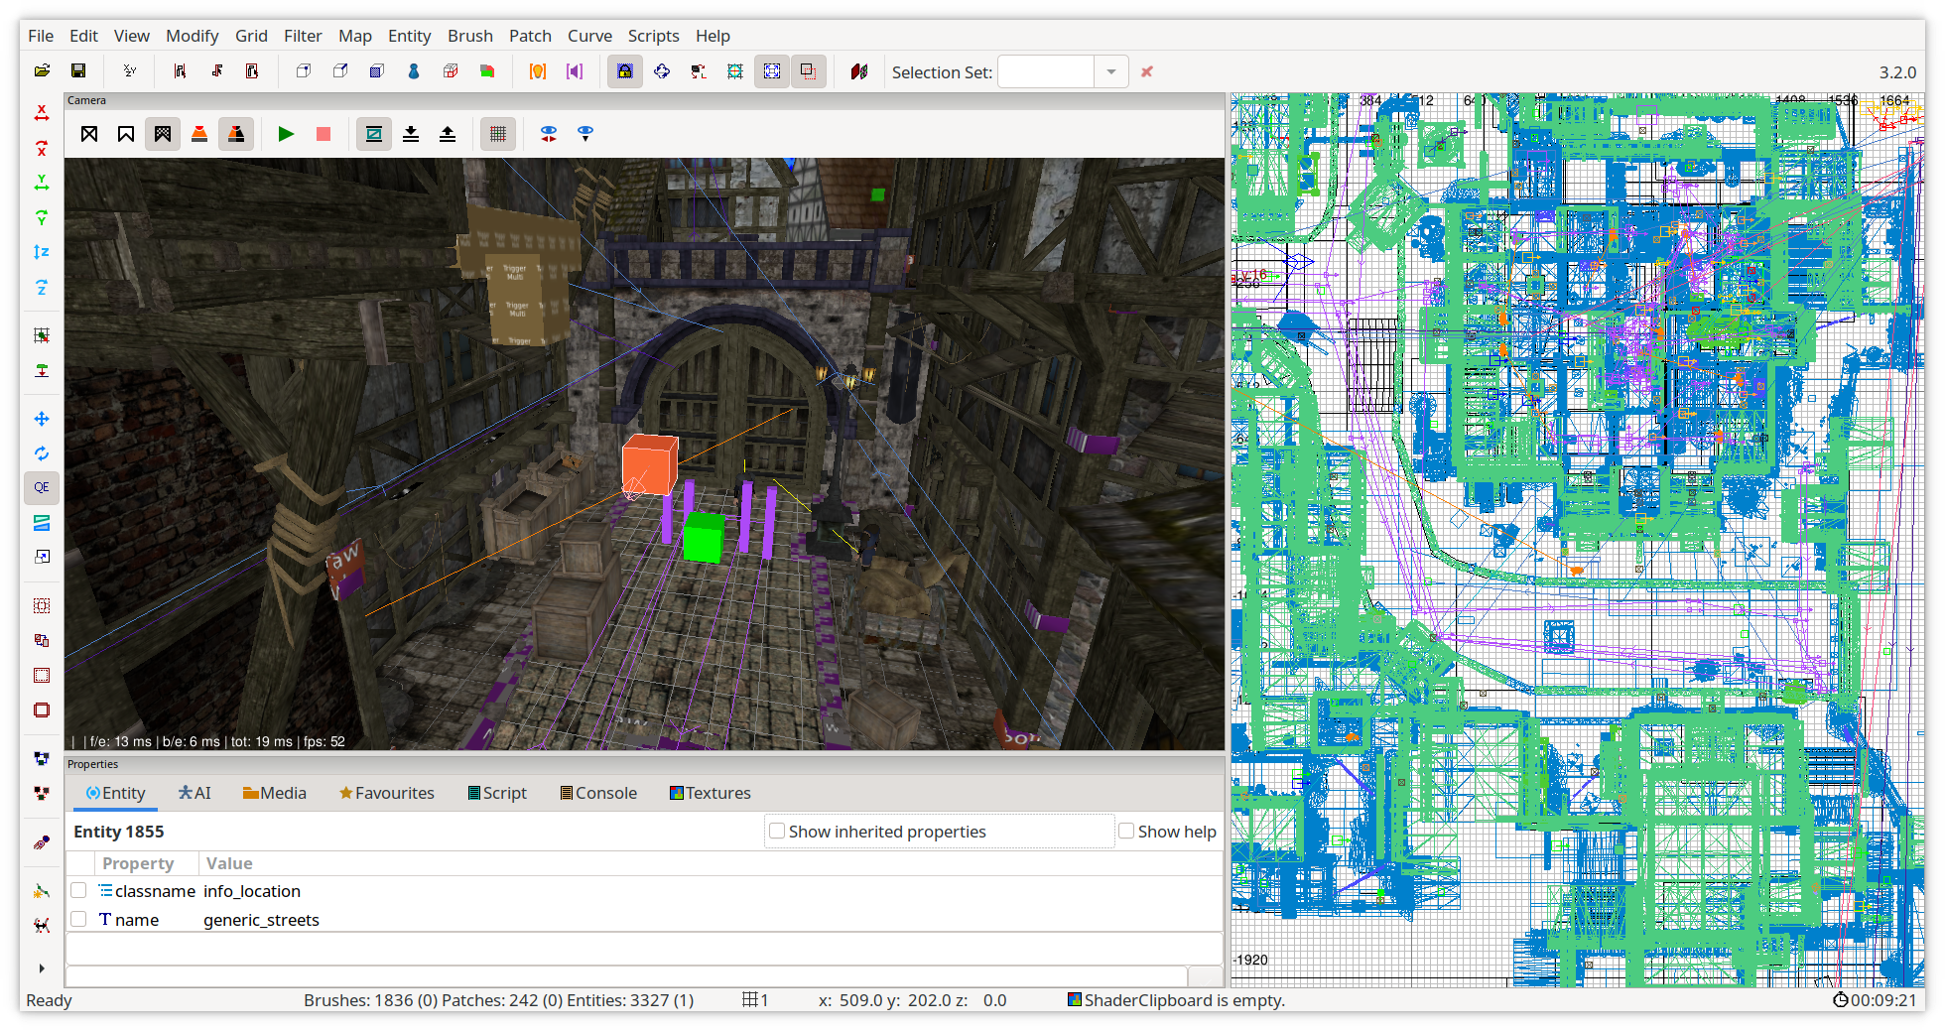
Task: Click the Save map floppy disk icon
Action: point(78,71)
